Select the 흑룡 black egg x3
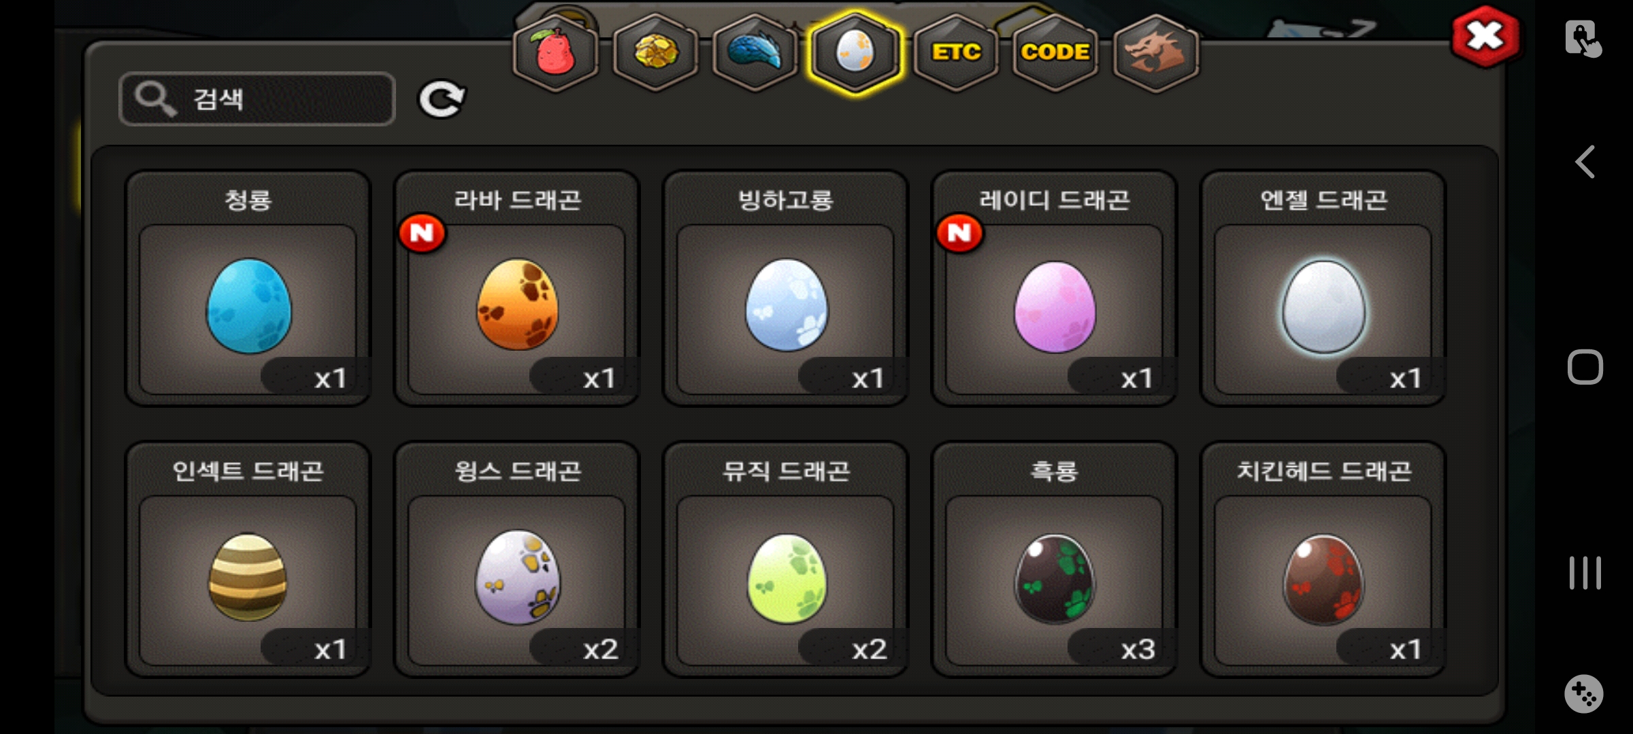This screenshot has height=734, width=1633. point(1055,559)
